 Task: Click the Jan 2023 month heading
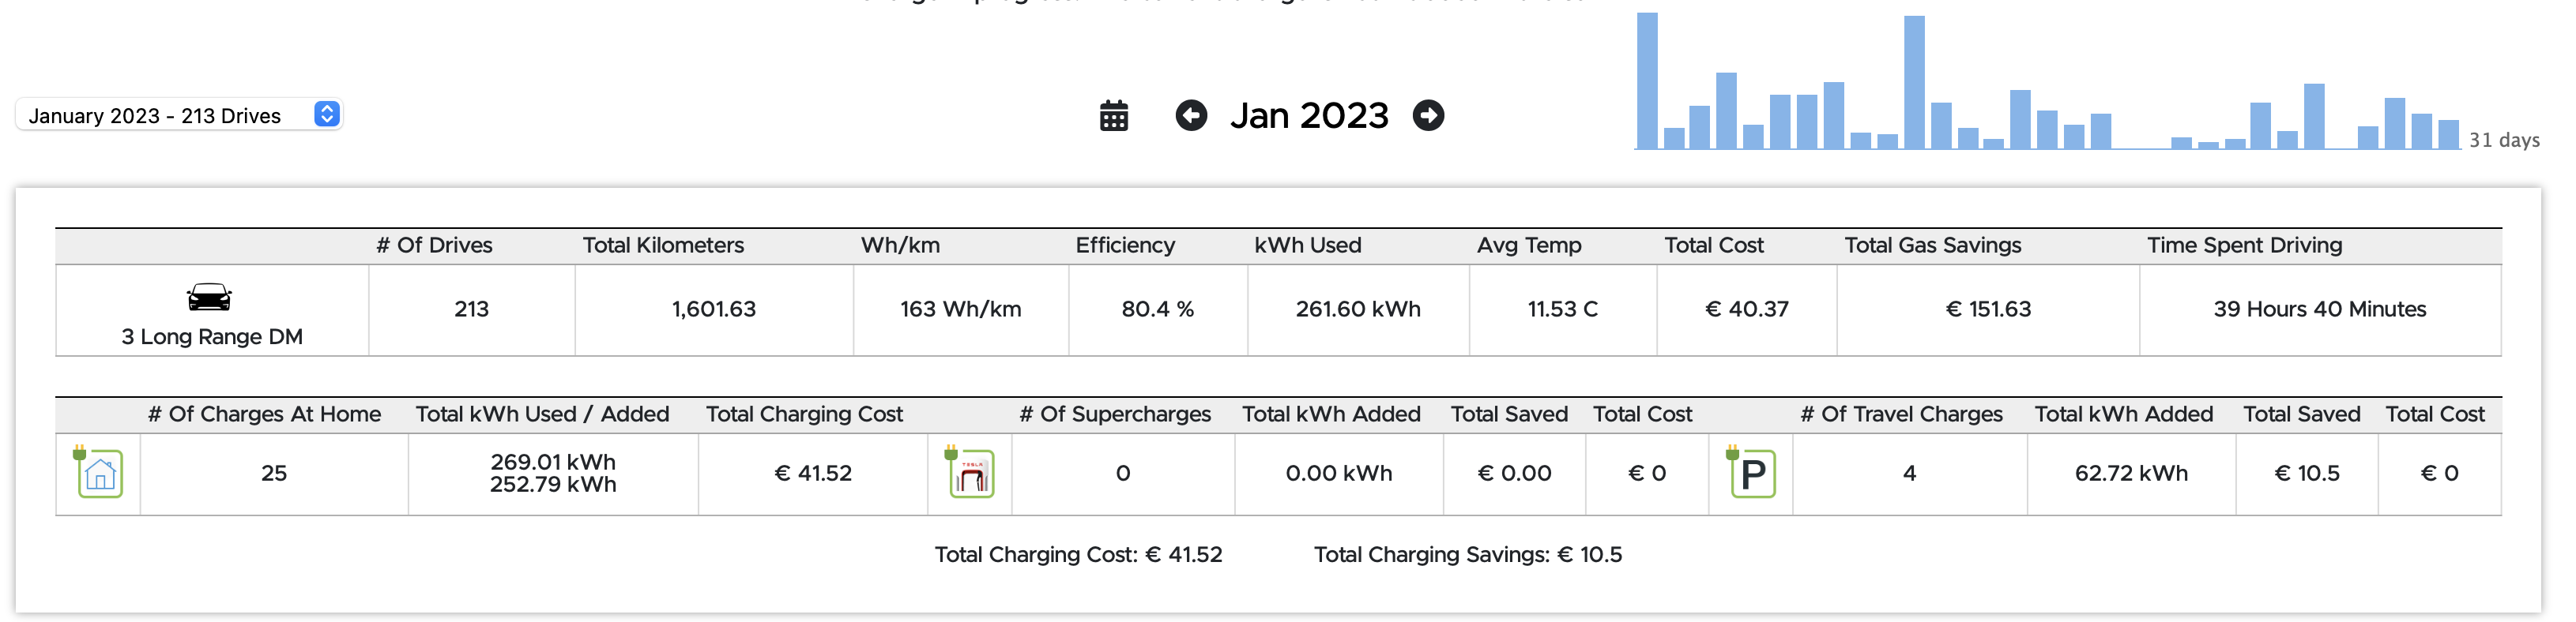click(x=1308, y=116)
